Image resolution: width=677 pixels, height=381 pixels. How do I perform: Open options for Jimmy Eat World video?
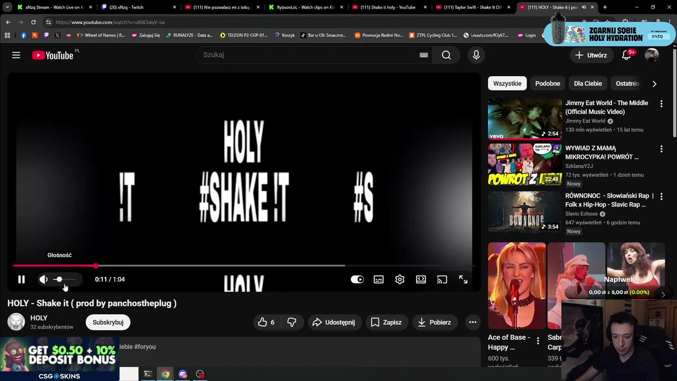[x=661, y=104]
